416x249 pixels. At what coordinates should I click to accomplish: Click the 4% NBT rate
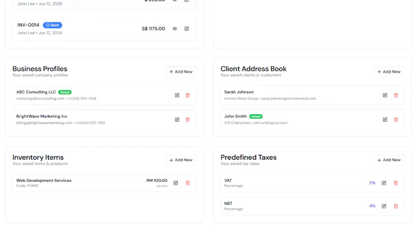[372, 206]
